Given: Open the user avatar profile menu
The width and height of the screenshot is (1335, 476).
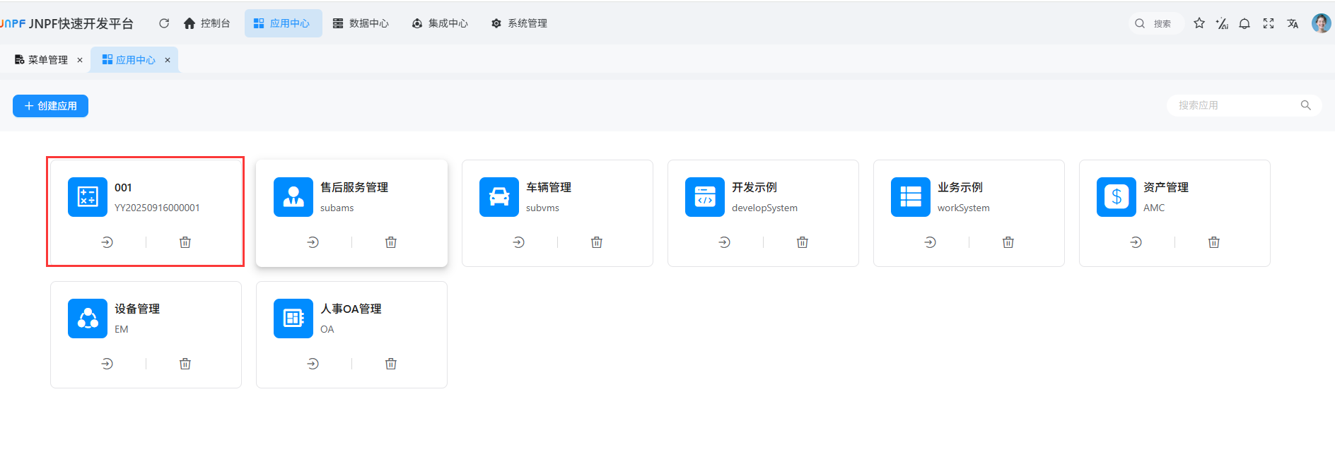Looking at the screenshot, I should click(1321, 23).
